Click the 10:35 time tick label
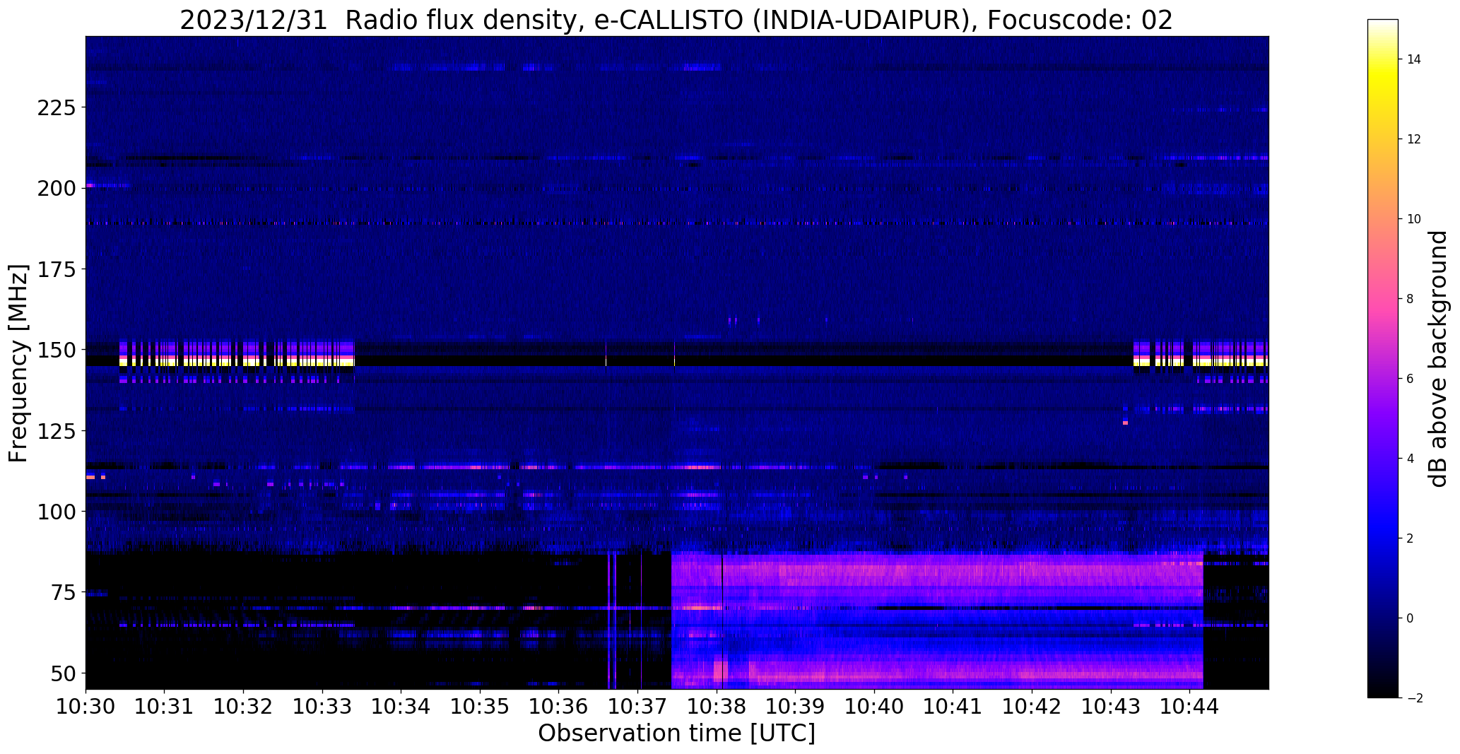This screenshot has width=1460, height=754. click(x=481, y=706)
